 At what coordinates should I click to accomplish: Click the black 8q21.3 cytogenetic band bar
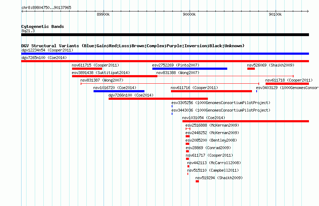165,35
